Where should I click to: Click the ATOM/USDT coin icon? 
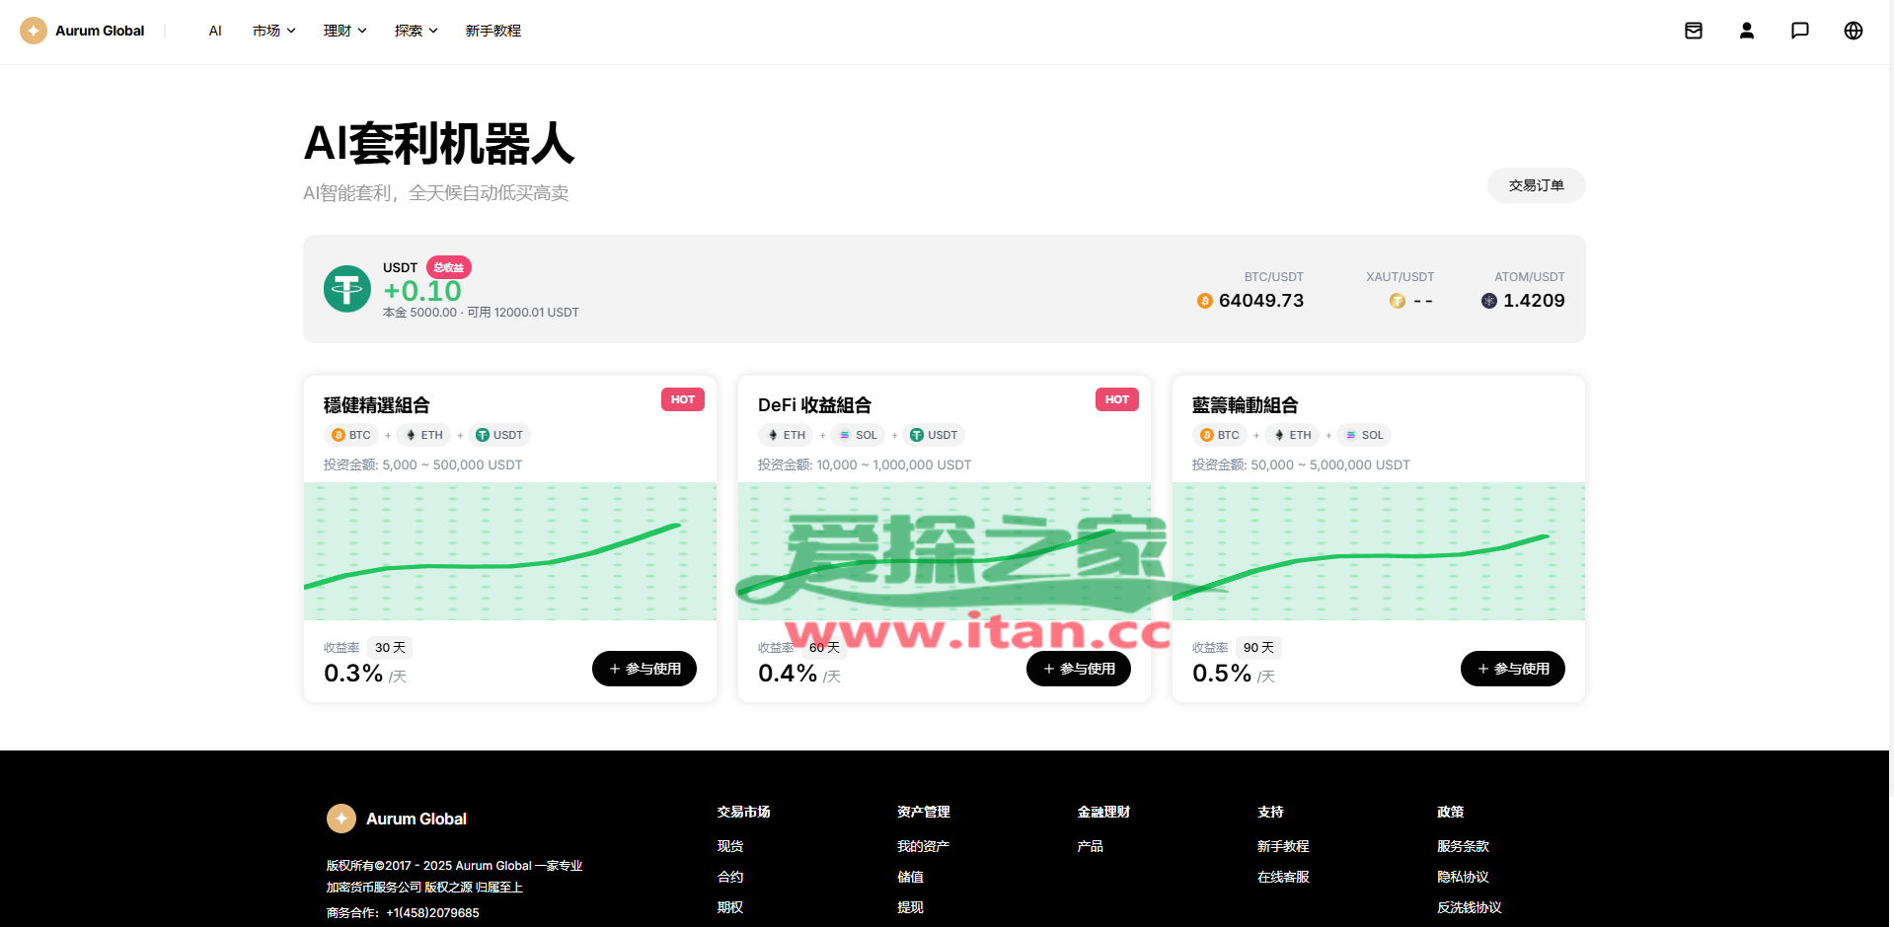[1489, 301]
